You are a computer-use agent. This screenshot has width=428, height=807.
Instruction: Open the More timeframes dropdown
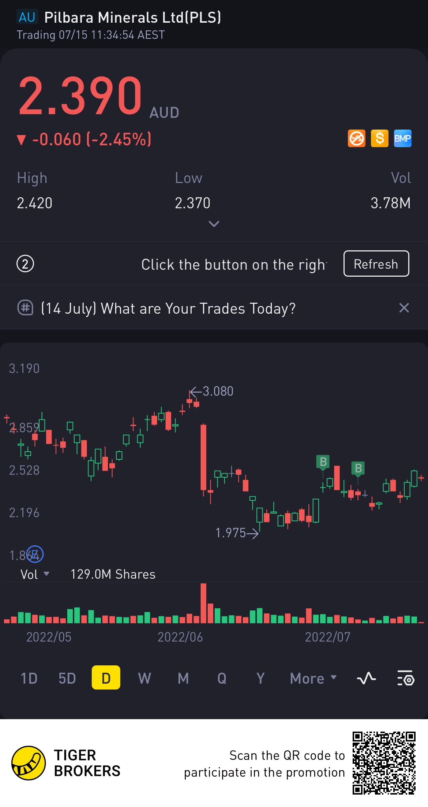pyautogui.click(x=313, y=678)
